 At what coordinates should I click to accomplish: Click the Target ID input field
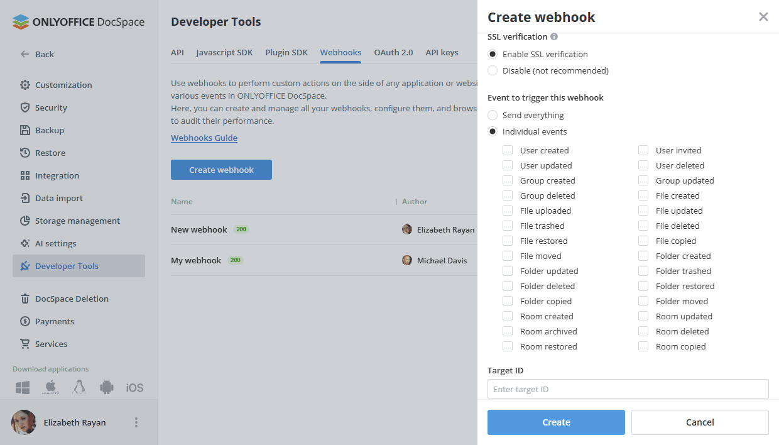[628, 389]
